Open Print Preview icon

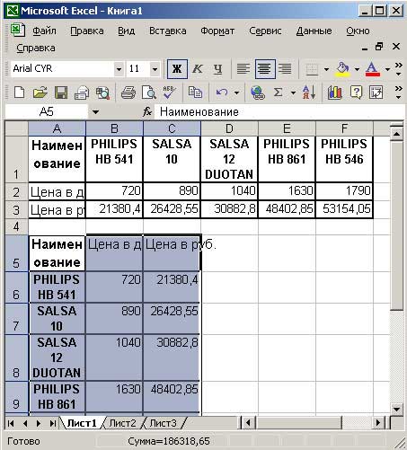(149, 93)
